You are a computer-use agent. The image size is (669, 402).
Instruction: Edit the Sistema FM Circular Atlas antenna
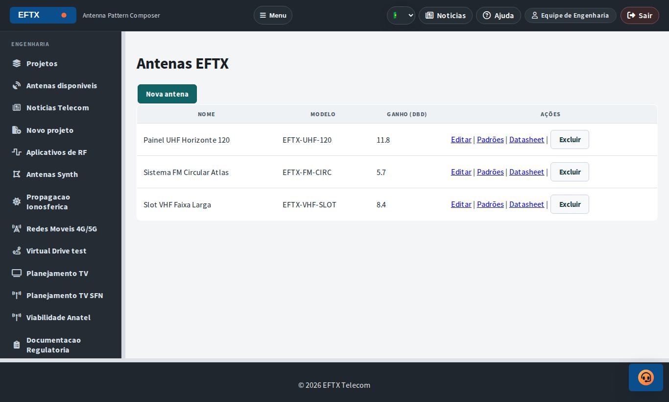coord(461,172)
